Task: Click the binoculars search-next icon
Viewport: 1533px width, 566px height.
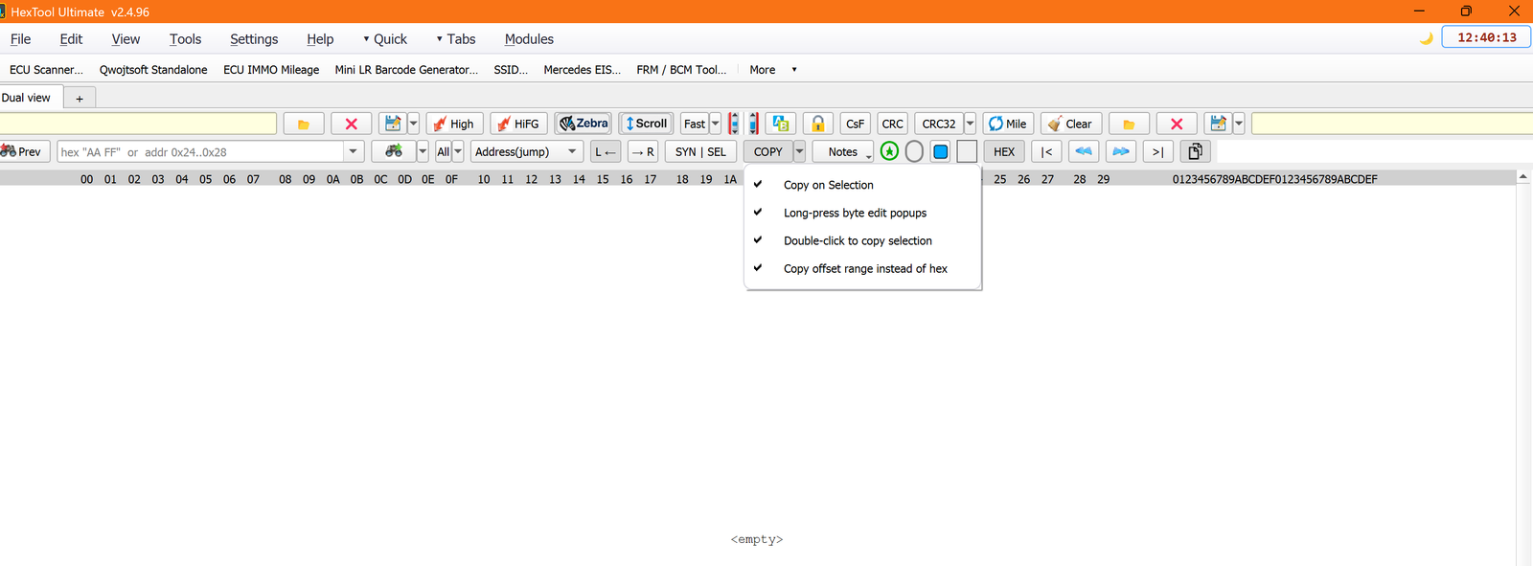Action: coord(393,151)
